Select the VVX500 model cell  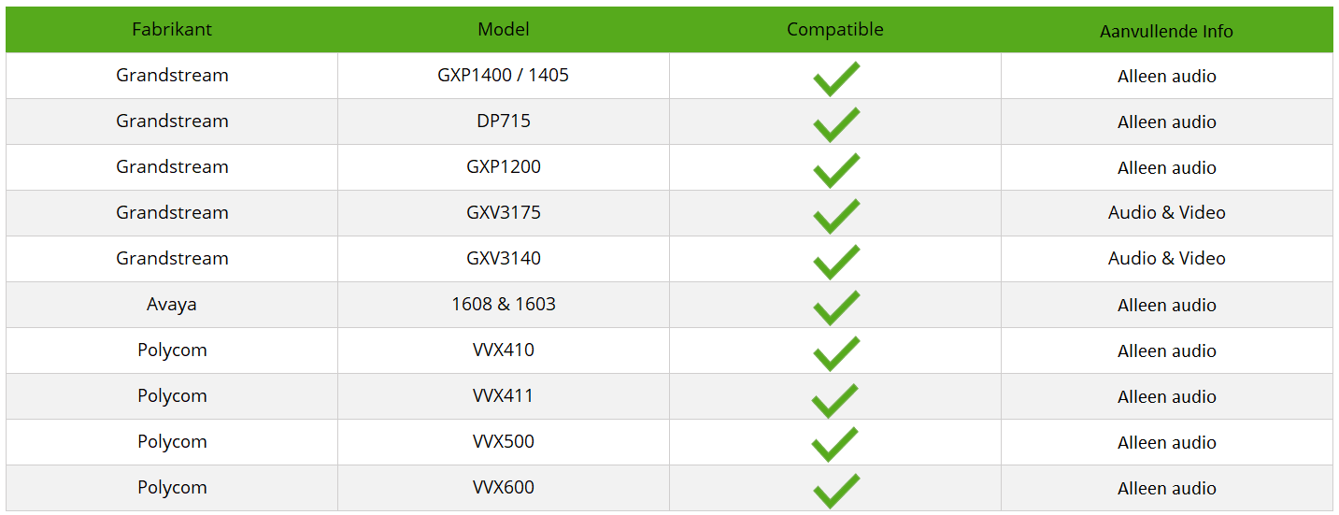click(x=503, y=441)
